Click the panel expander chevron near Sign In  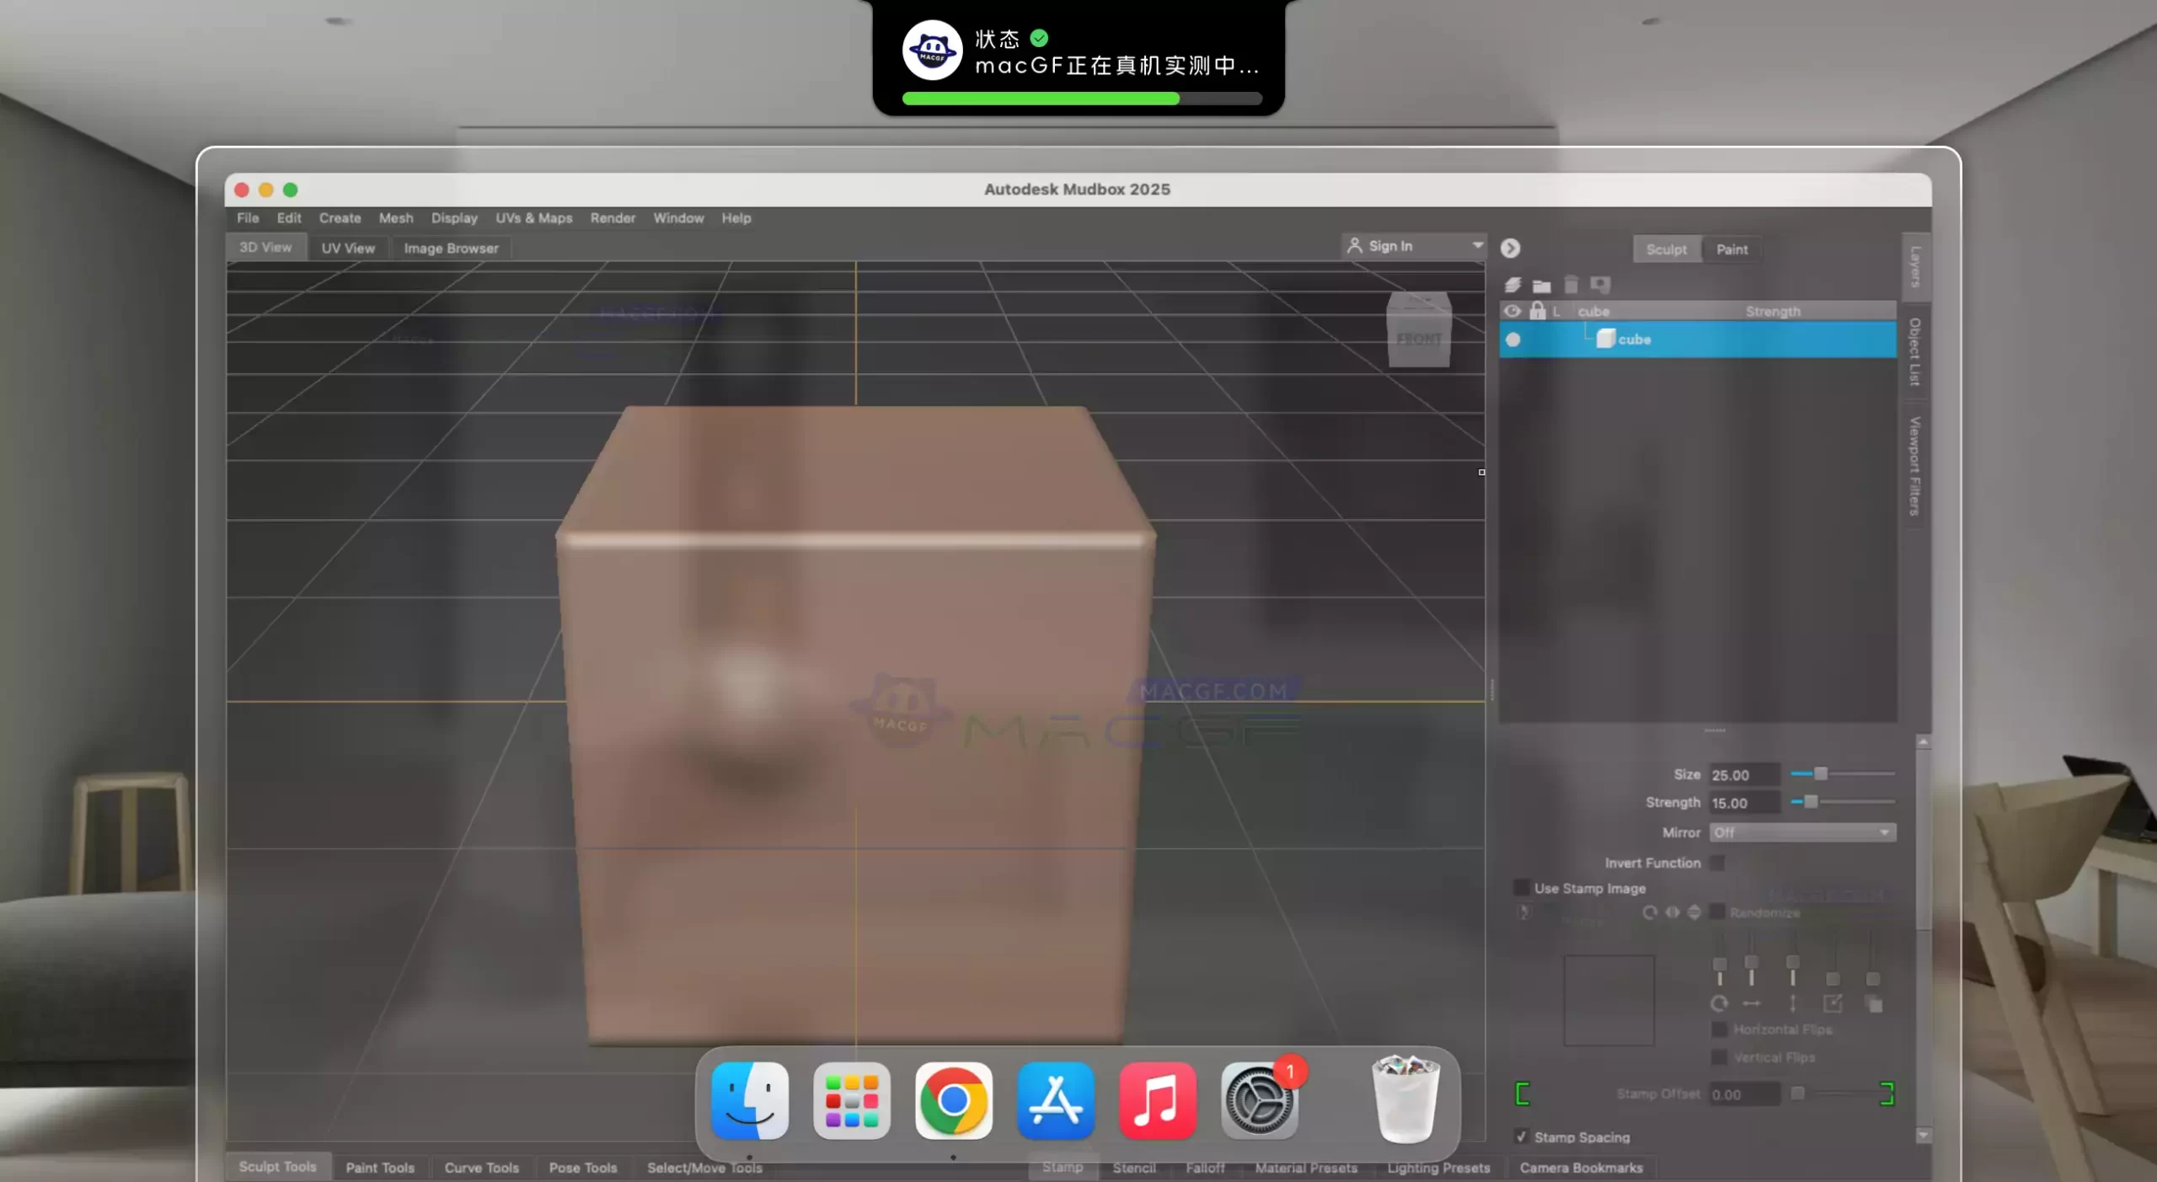(x=1511, y=248)
